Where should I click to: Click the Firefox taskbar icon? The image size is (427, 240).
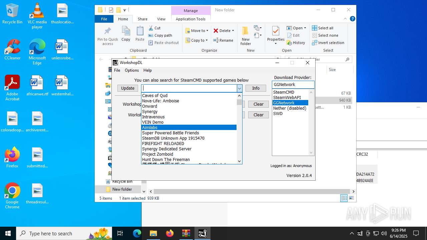(x=170, y=233)
